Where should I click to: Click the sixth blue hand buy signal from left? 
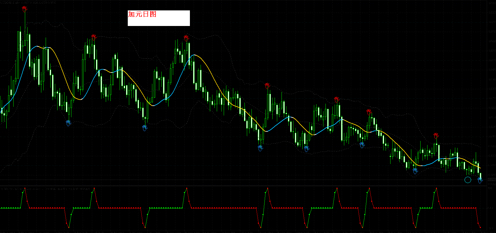click(x=415, y=171)
